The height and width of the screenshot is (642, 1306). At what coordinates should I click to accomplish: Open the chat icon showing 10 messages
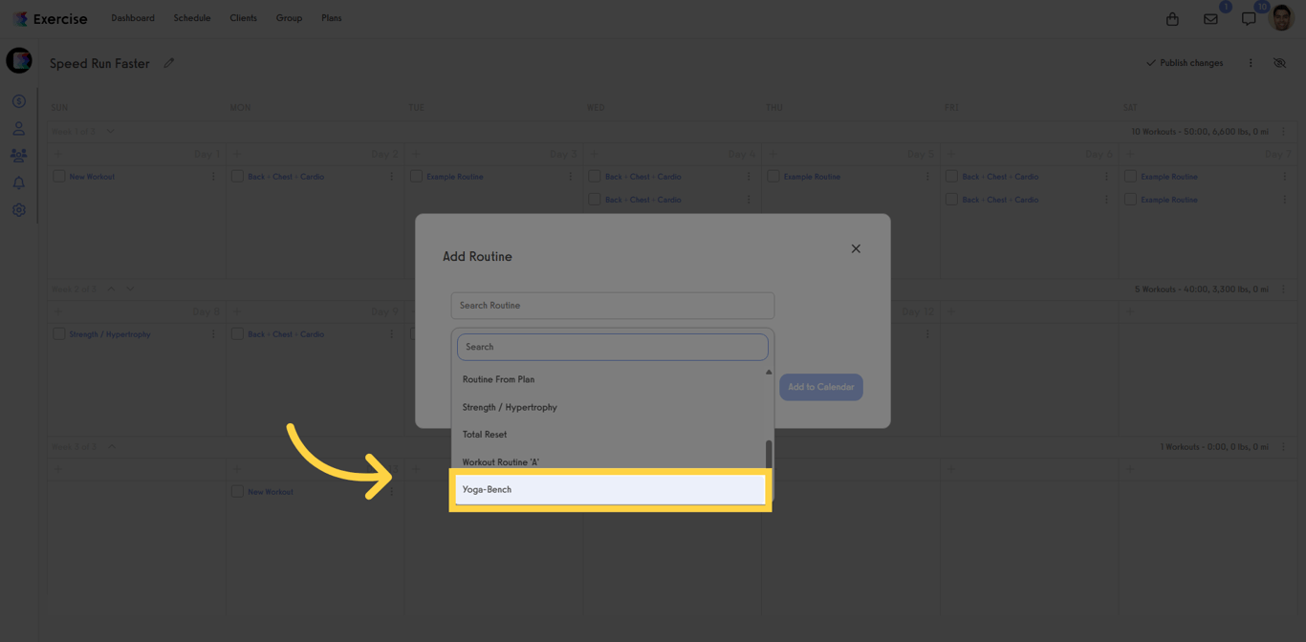pos(1248,18)
